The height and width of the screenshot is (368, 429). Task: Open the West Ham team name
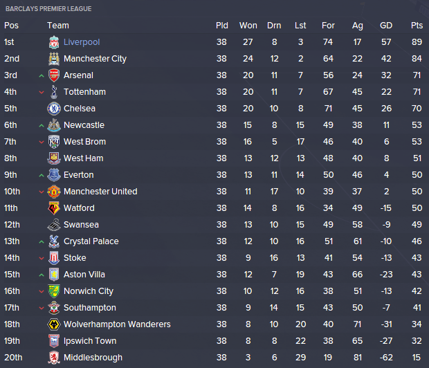[x=83, y=158]
